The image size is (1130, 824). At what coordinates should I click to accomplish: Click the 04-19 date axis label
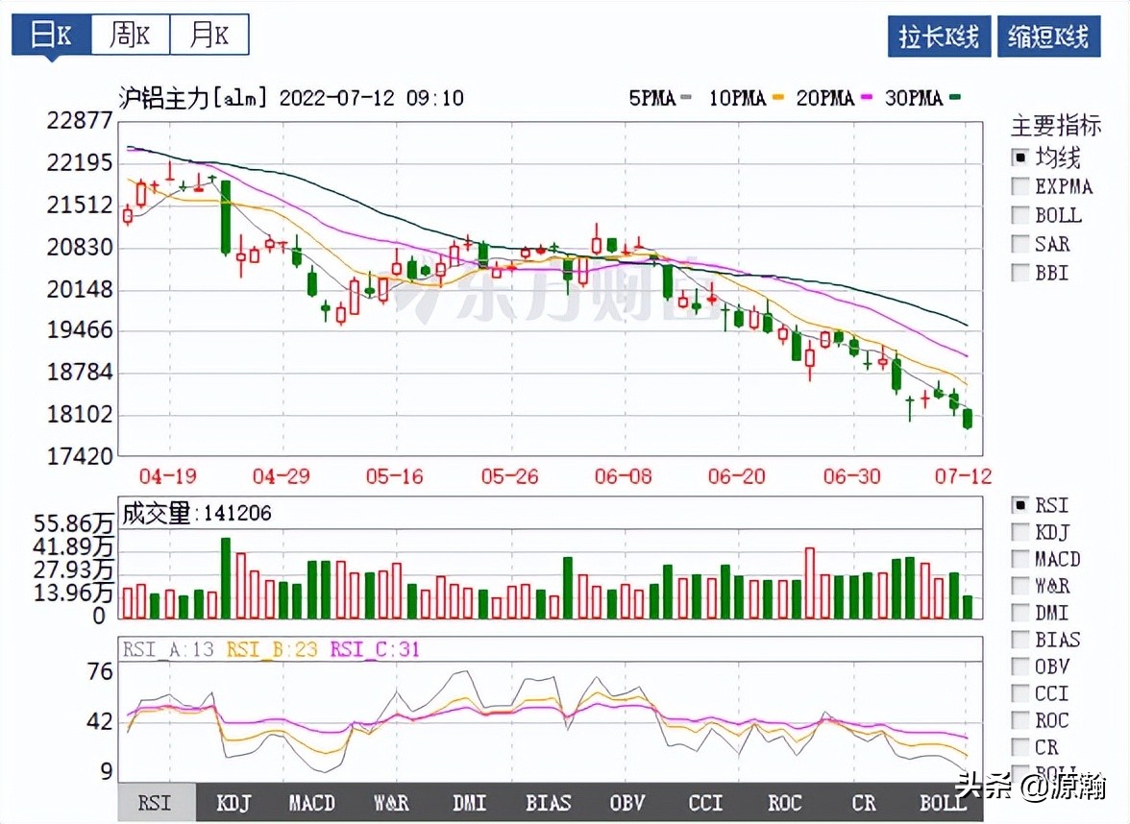pos(168,476)
